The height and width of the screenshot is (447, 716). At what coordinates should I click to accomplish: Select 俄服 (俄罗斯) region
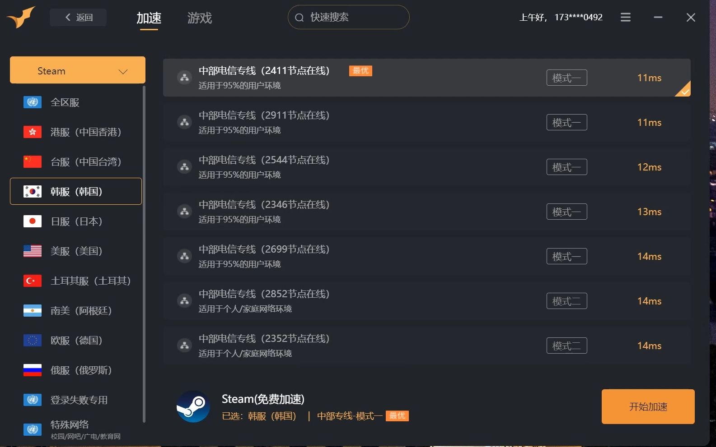click(76, 370)
